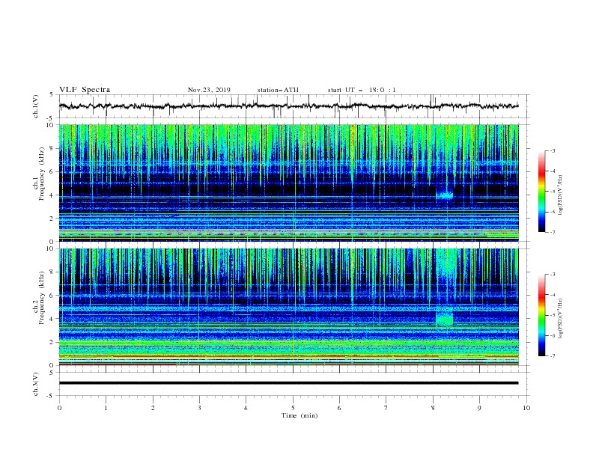Click the "8" frequency tick of ch.2 spectrogram

tap(52, 272)
